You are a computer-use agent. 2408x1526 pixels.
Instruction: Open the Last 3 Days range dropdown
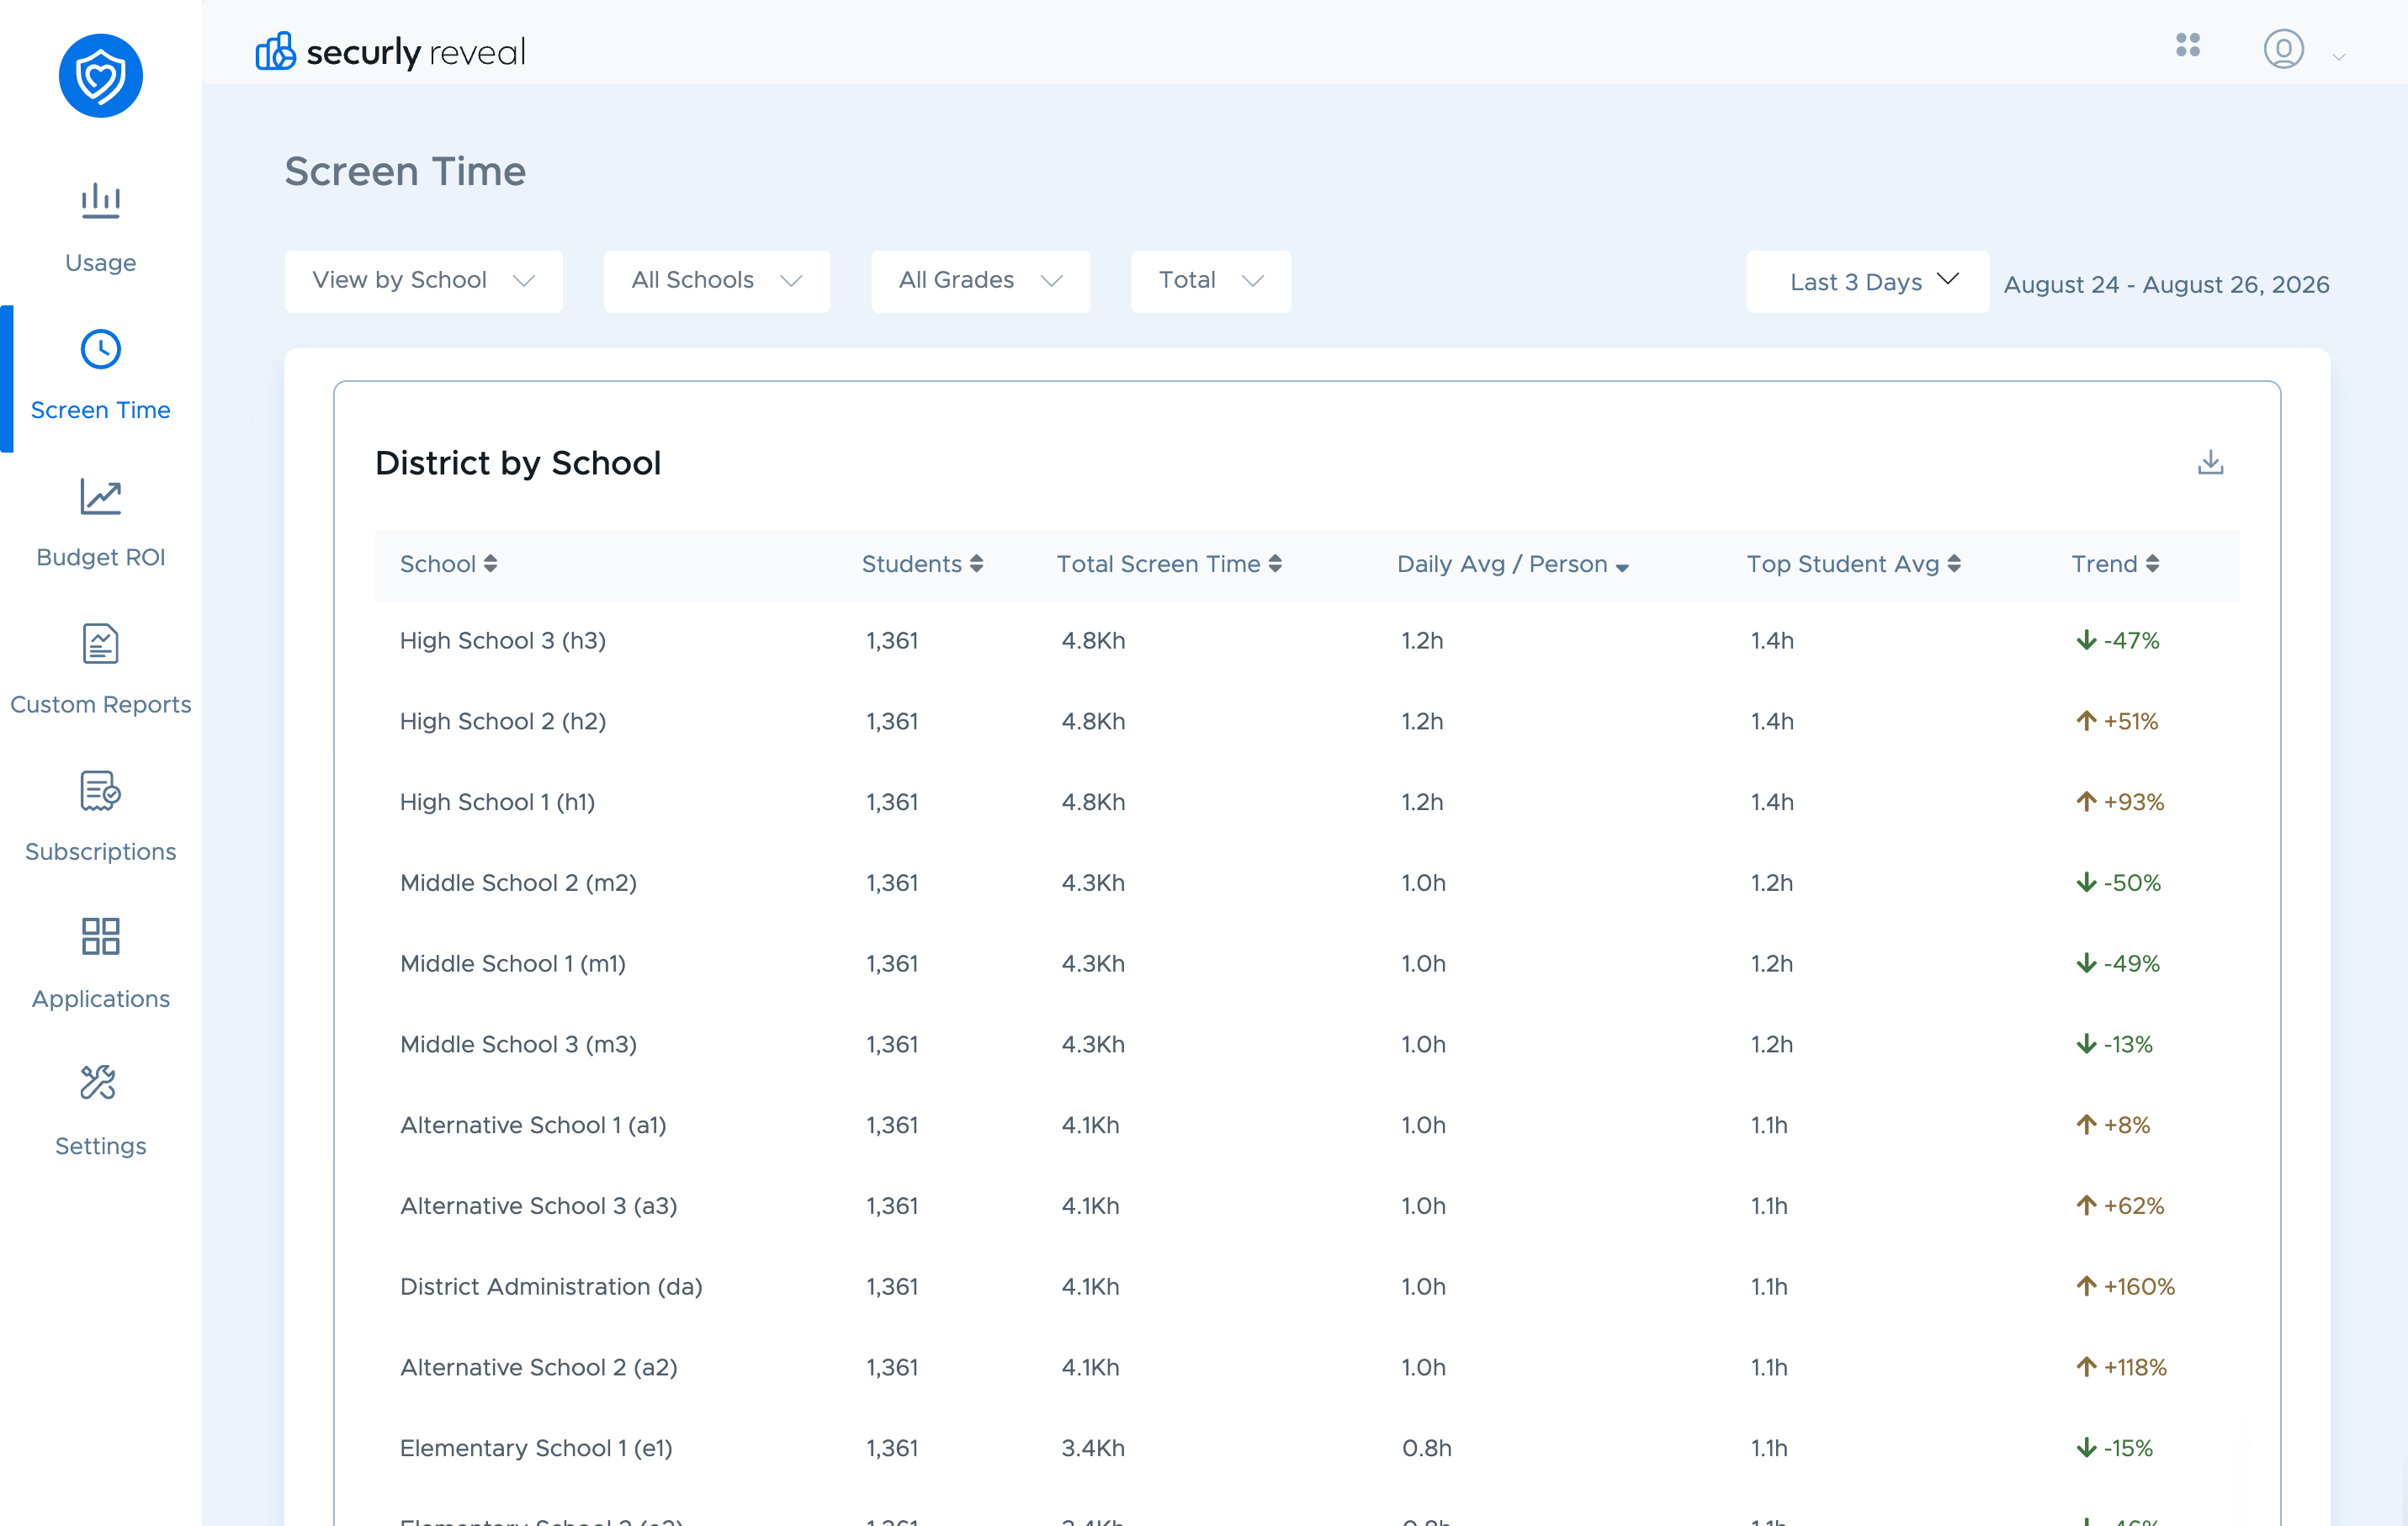(x=1867, y=281)
